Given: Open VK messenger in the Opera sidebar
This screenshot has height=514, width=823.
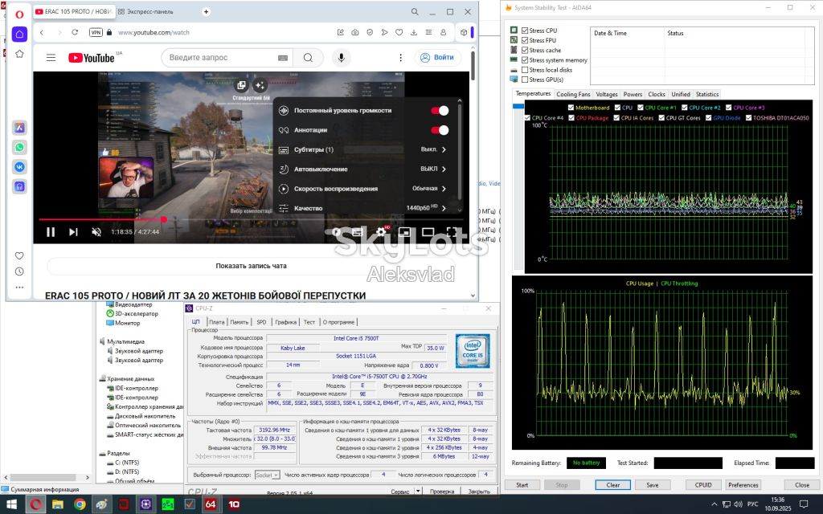Looking at the screenshot, I should coord(19,167).
